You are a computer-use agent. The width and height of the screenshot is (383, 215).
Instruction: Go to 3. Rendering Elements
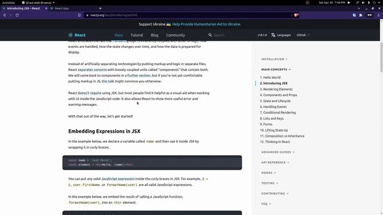[276, 89]
